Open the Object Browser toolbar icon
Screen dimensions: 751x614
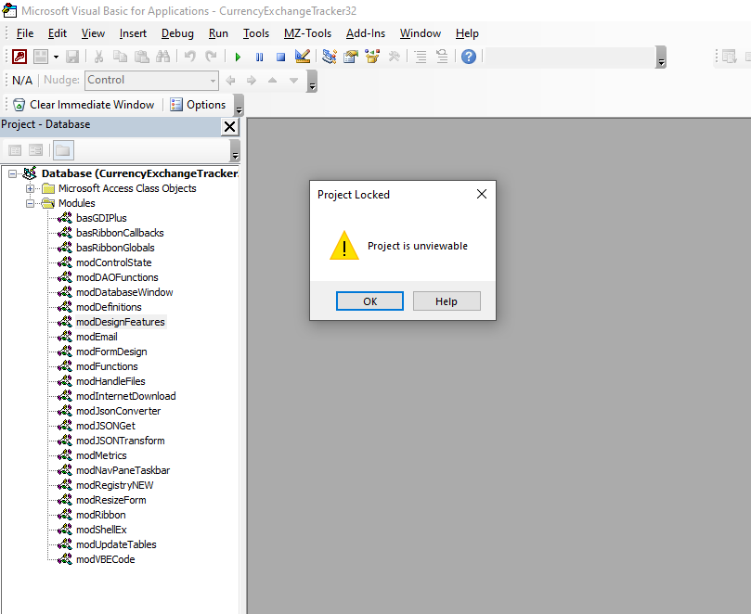(x=372, y=57)
